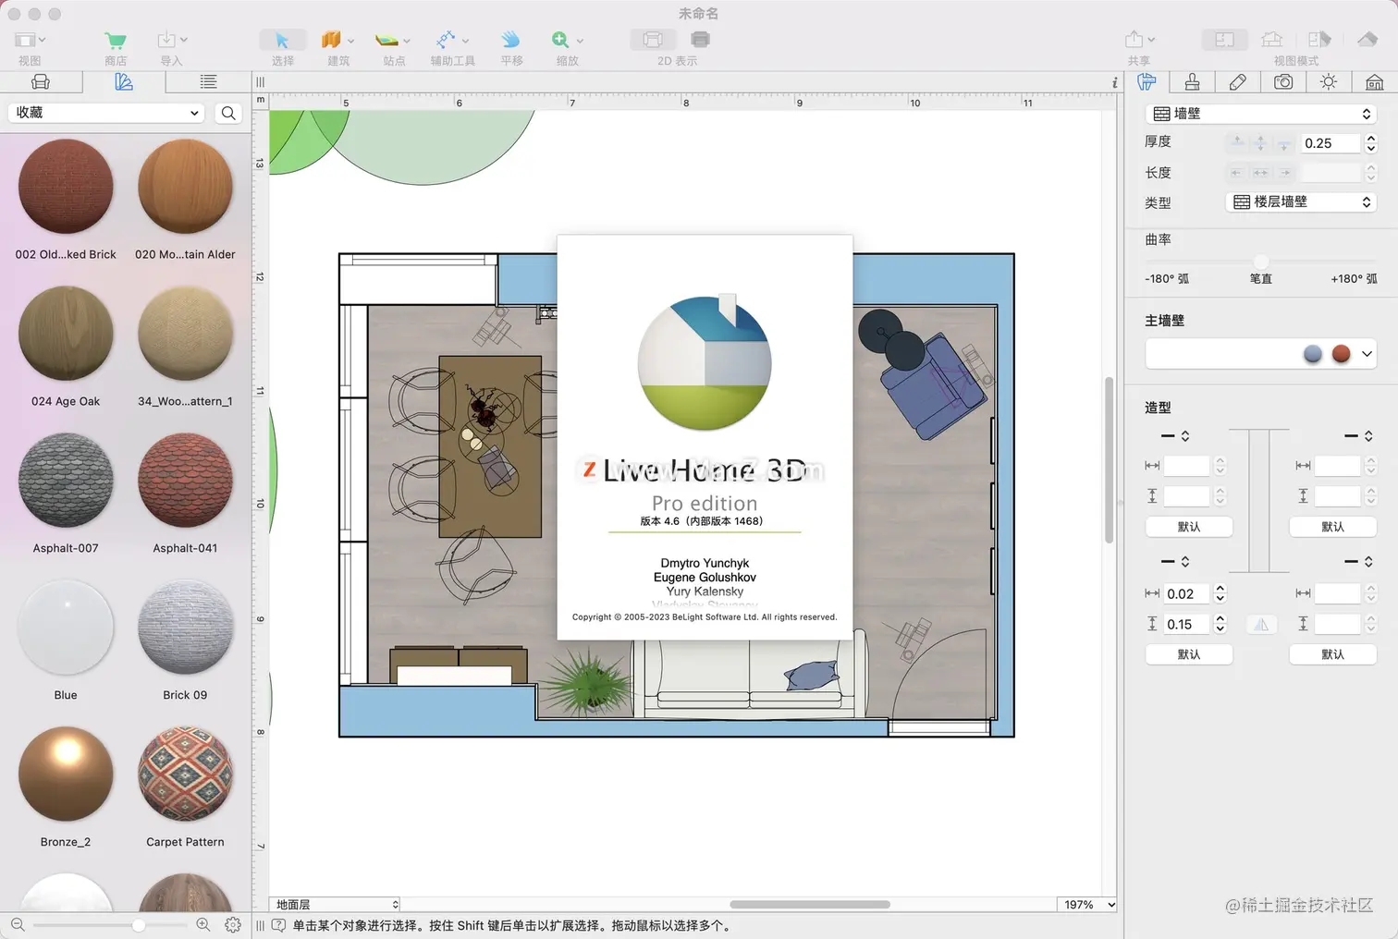Toggle the split view mode
This screenshot has height=939, width=1398.
pyautogui.click(x=1319, y=40)
